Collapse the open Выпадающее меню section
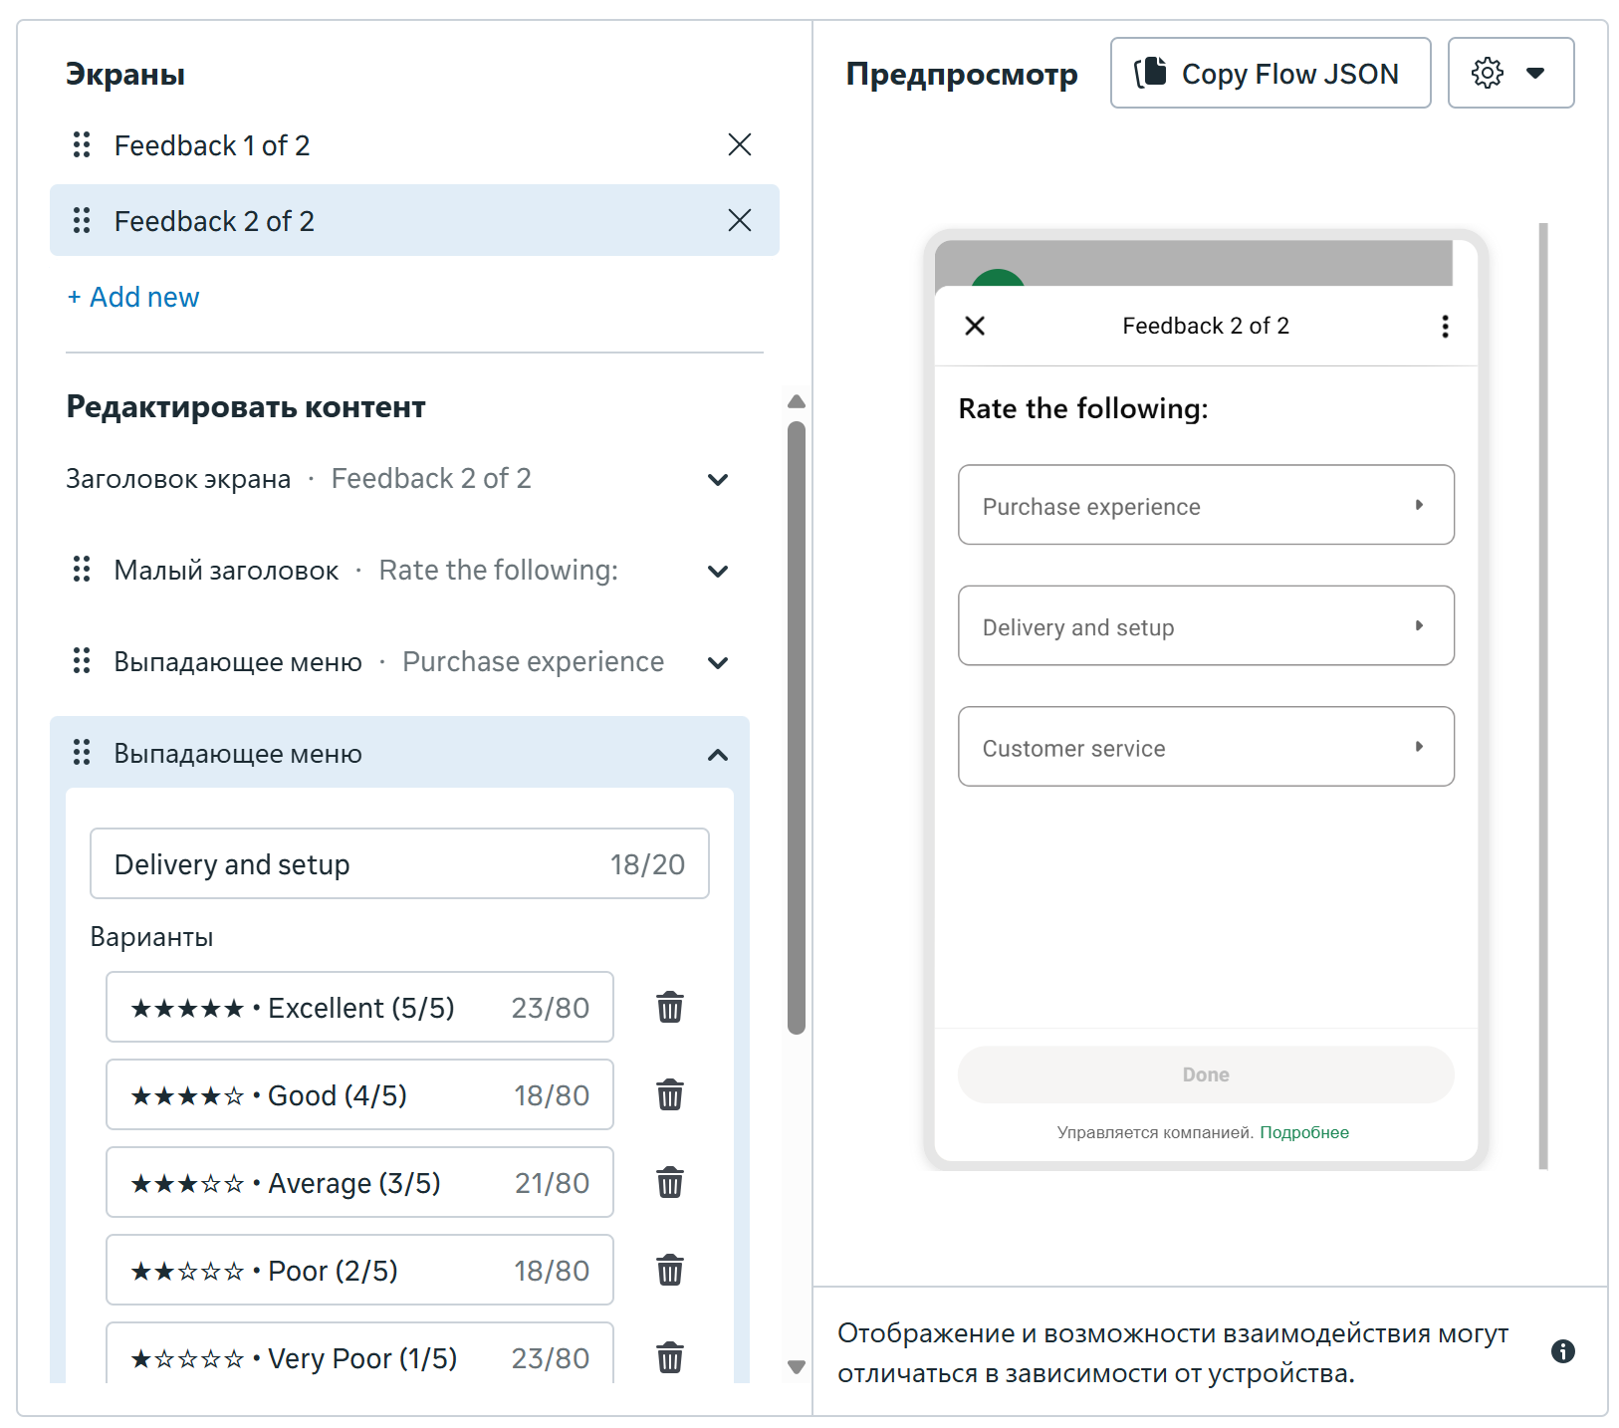The image size is (1619, 1428). [717, 754]
